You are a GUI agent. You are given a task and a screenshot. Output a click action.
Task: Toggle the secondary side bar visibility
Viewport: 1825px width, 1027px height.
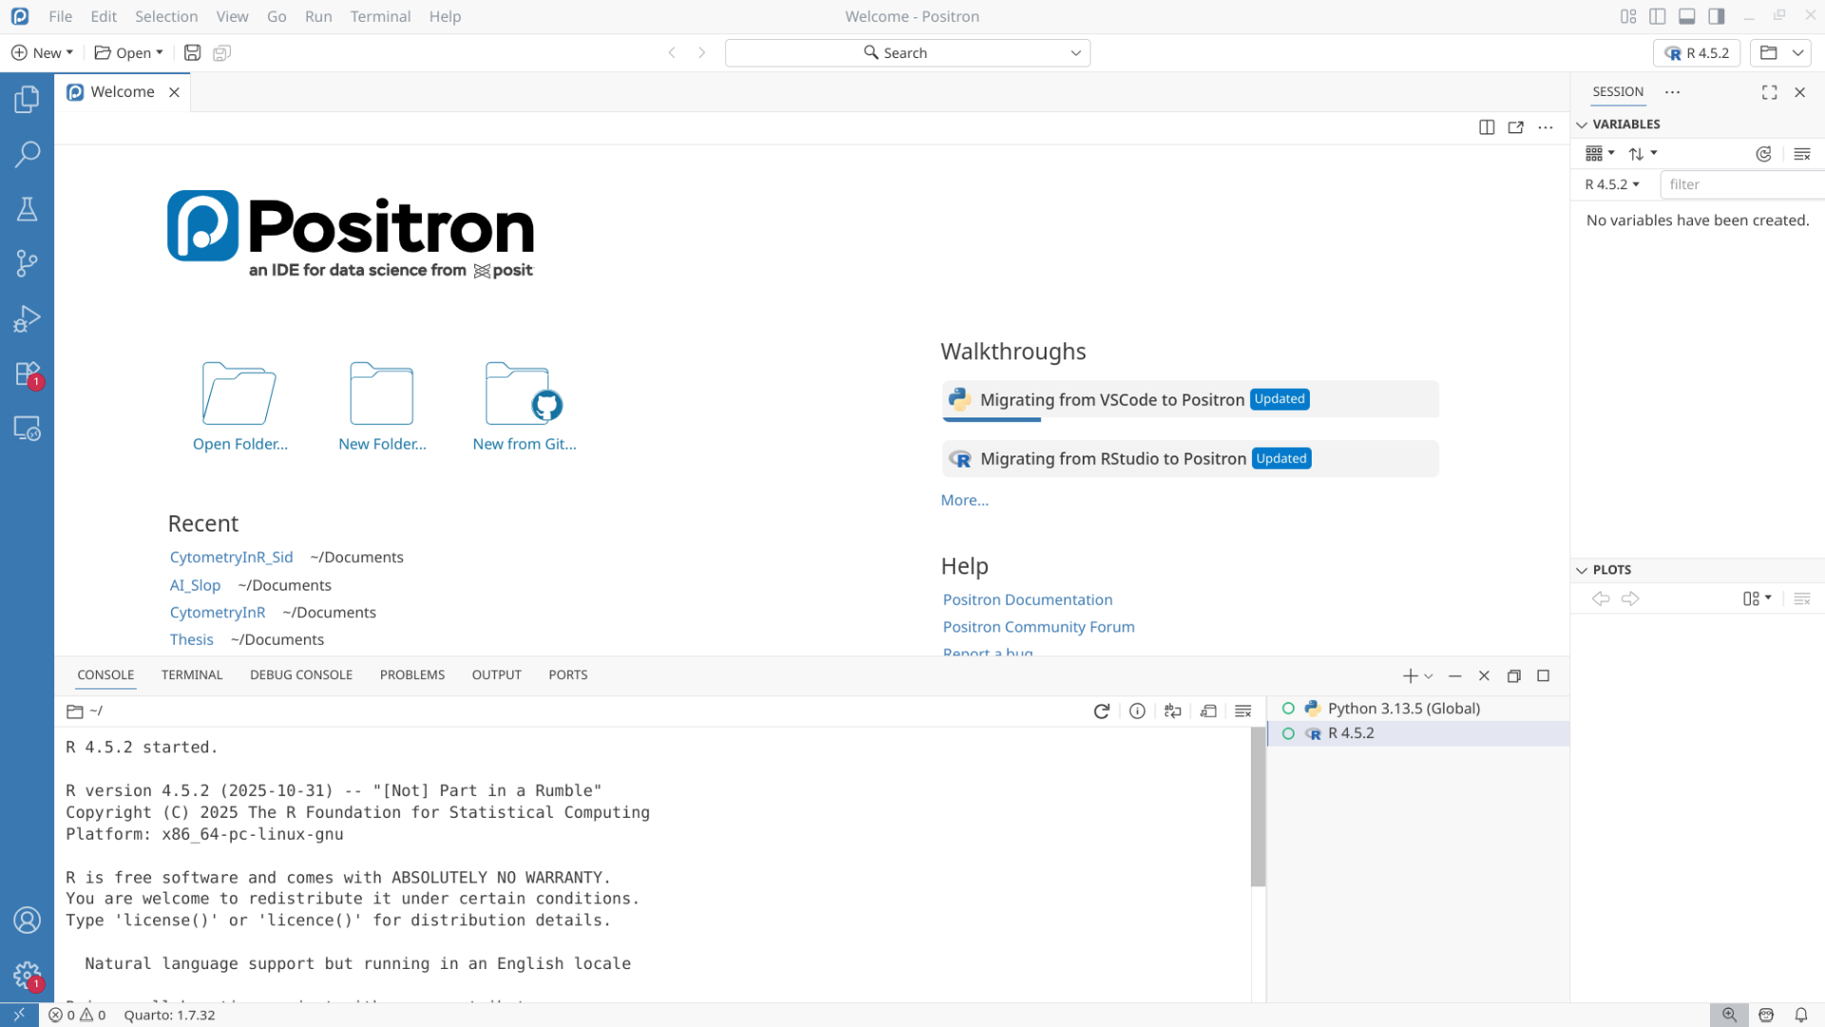pos(1717,16)
